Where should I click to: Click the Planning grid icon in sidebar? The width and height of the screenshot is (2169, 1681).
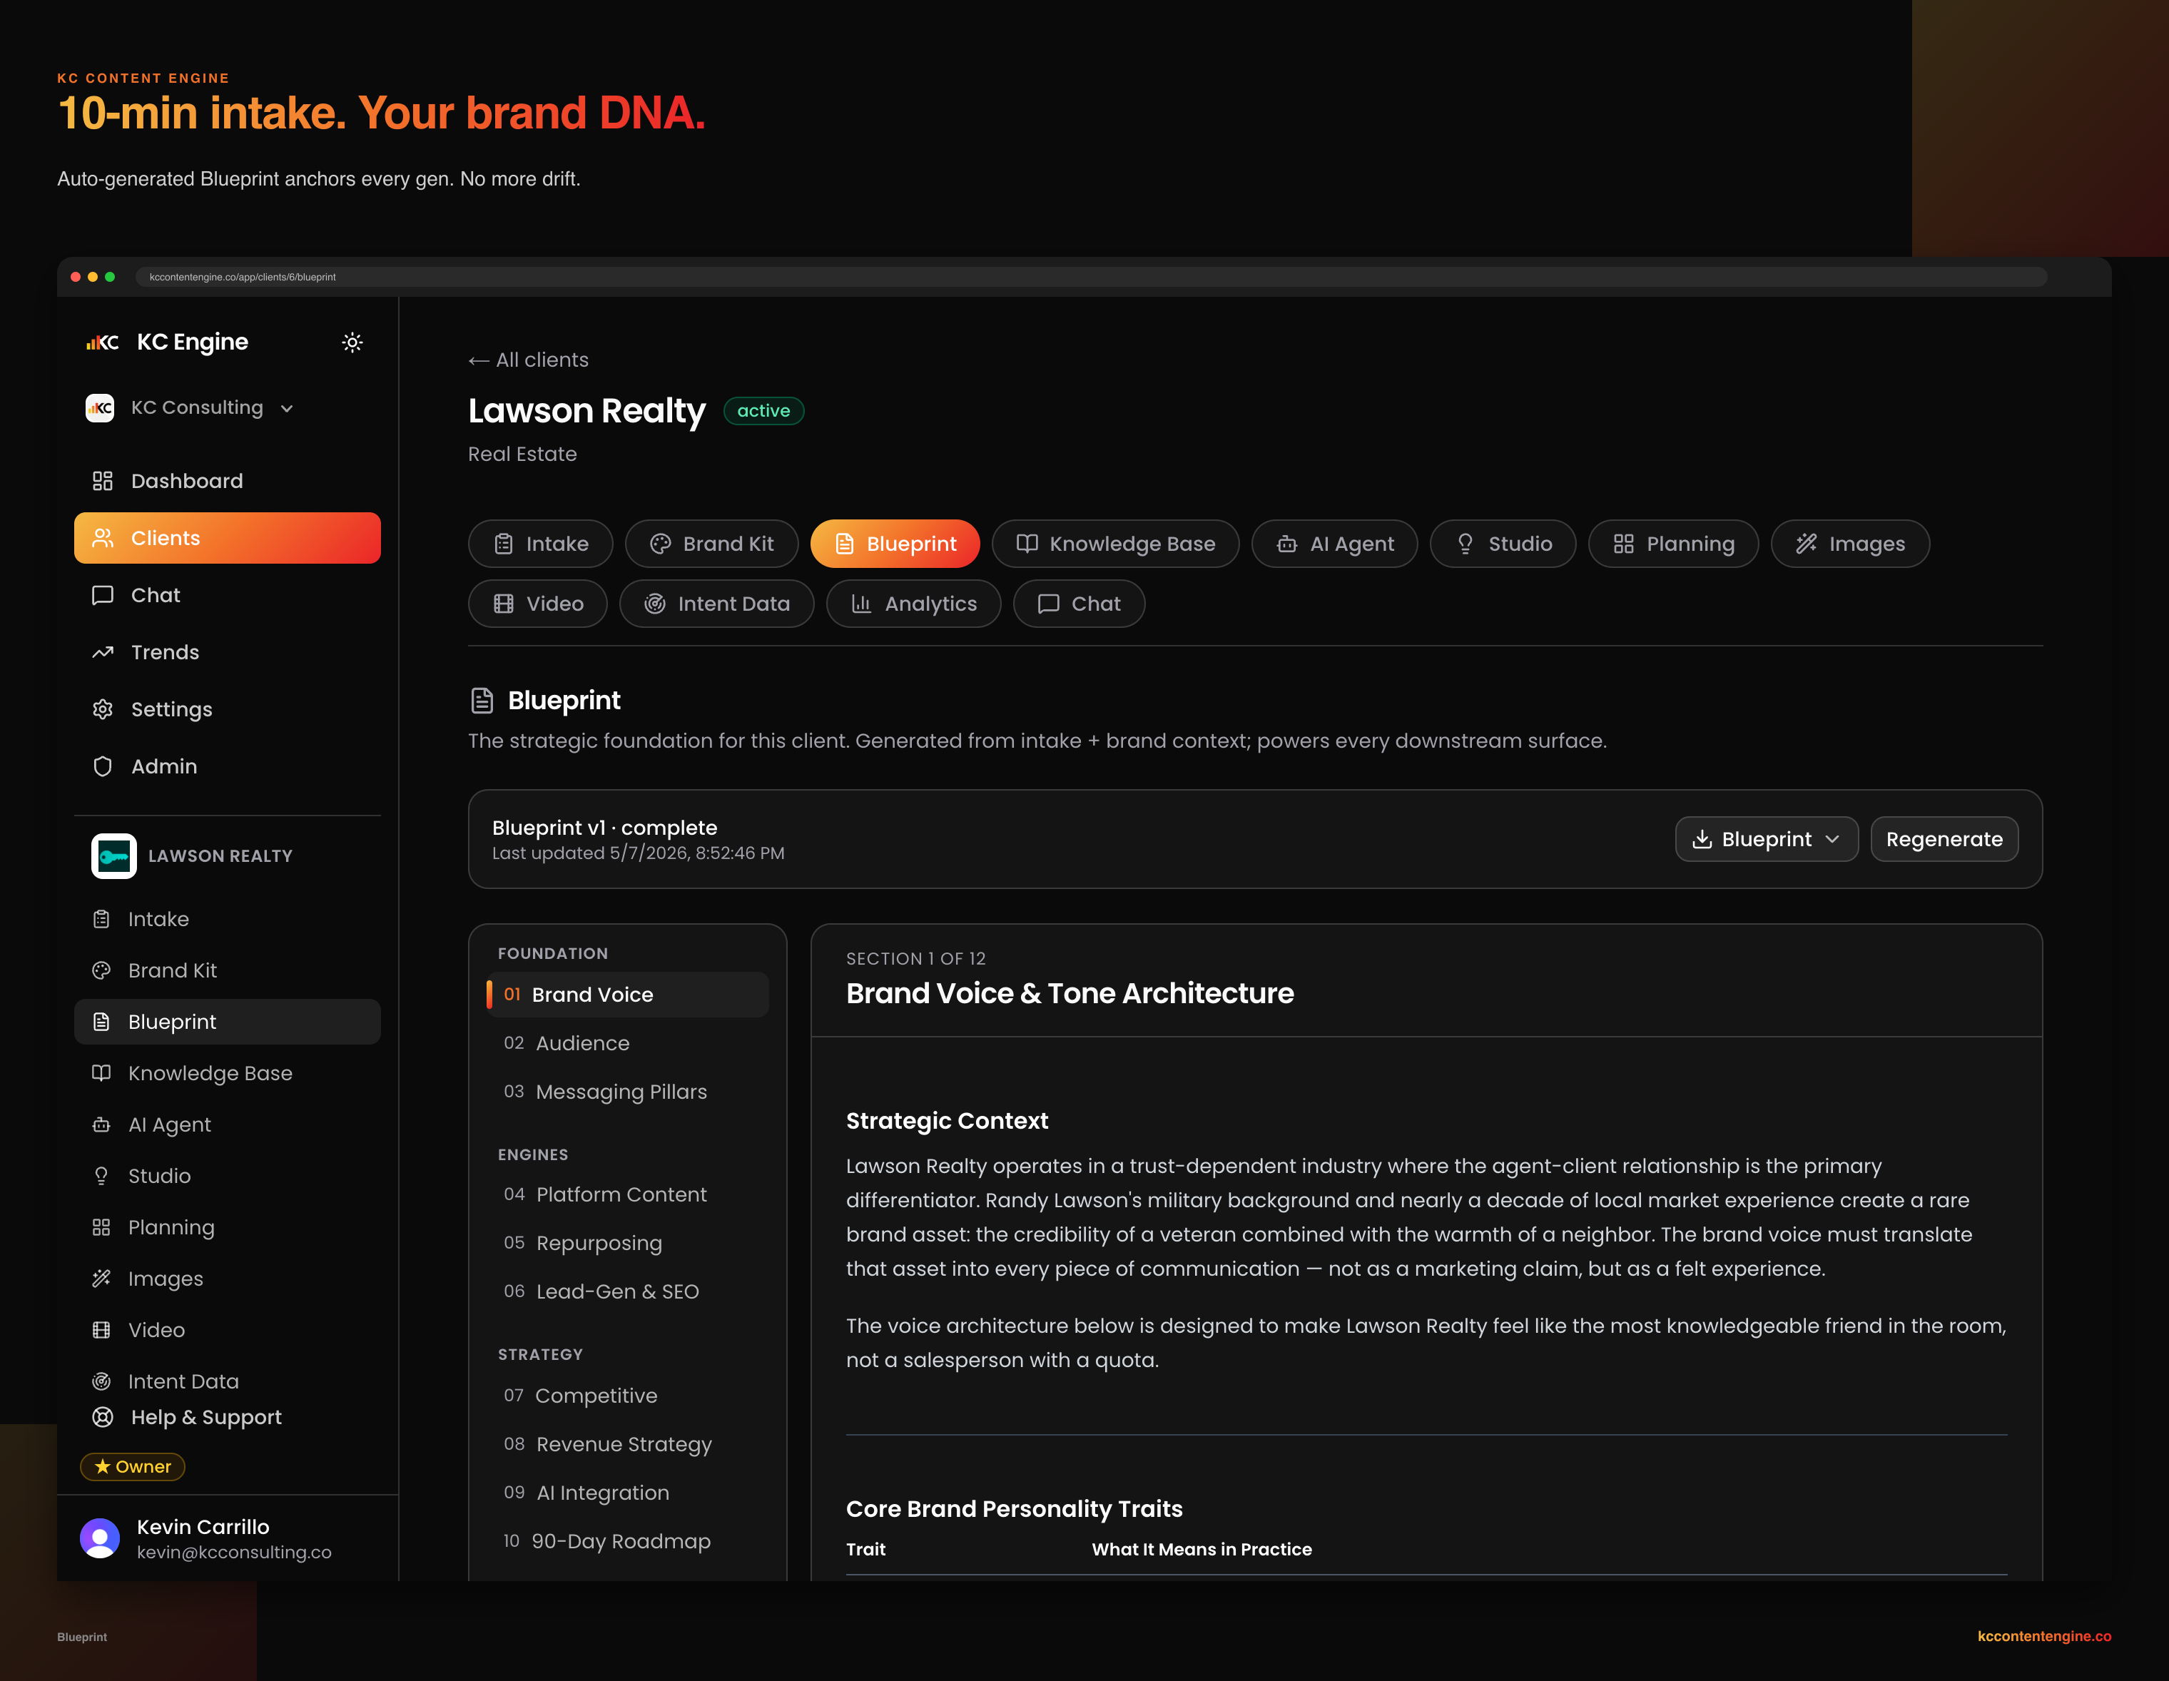(x=101, y=1228)
